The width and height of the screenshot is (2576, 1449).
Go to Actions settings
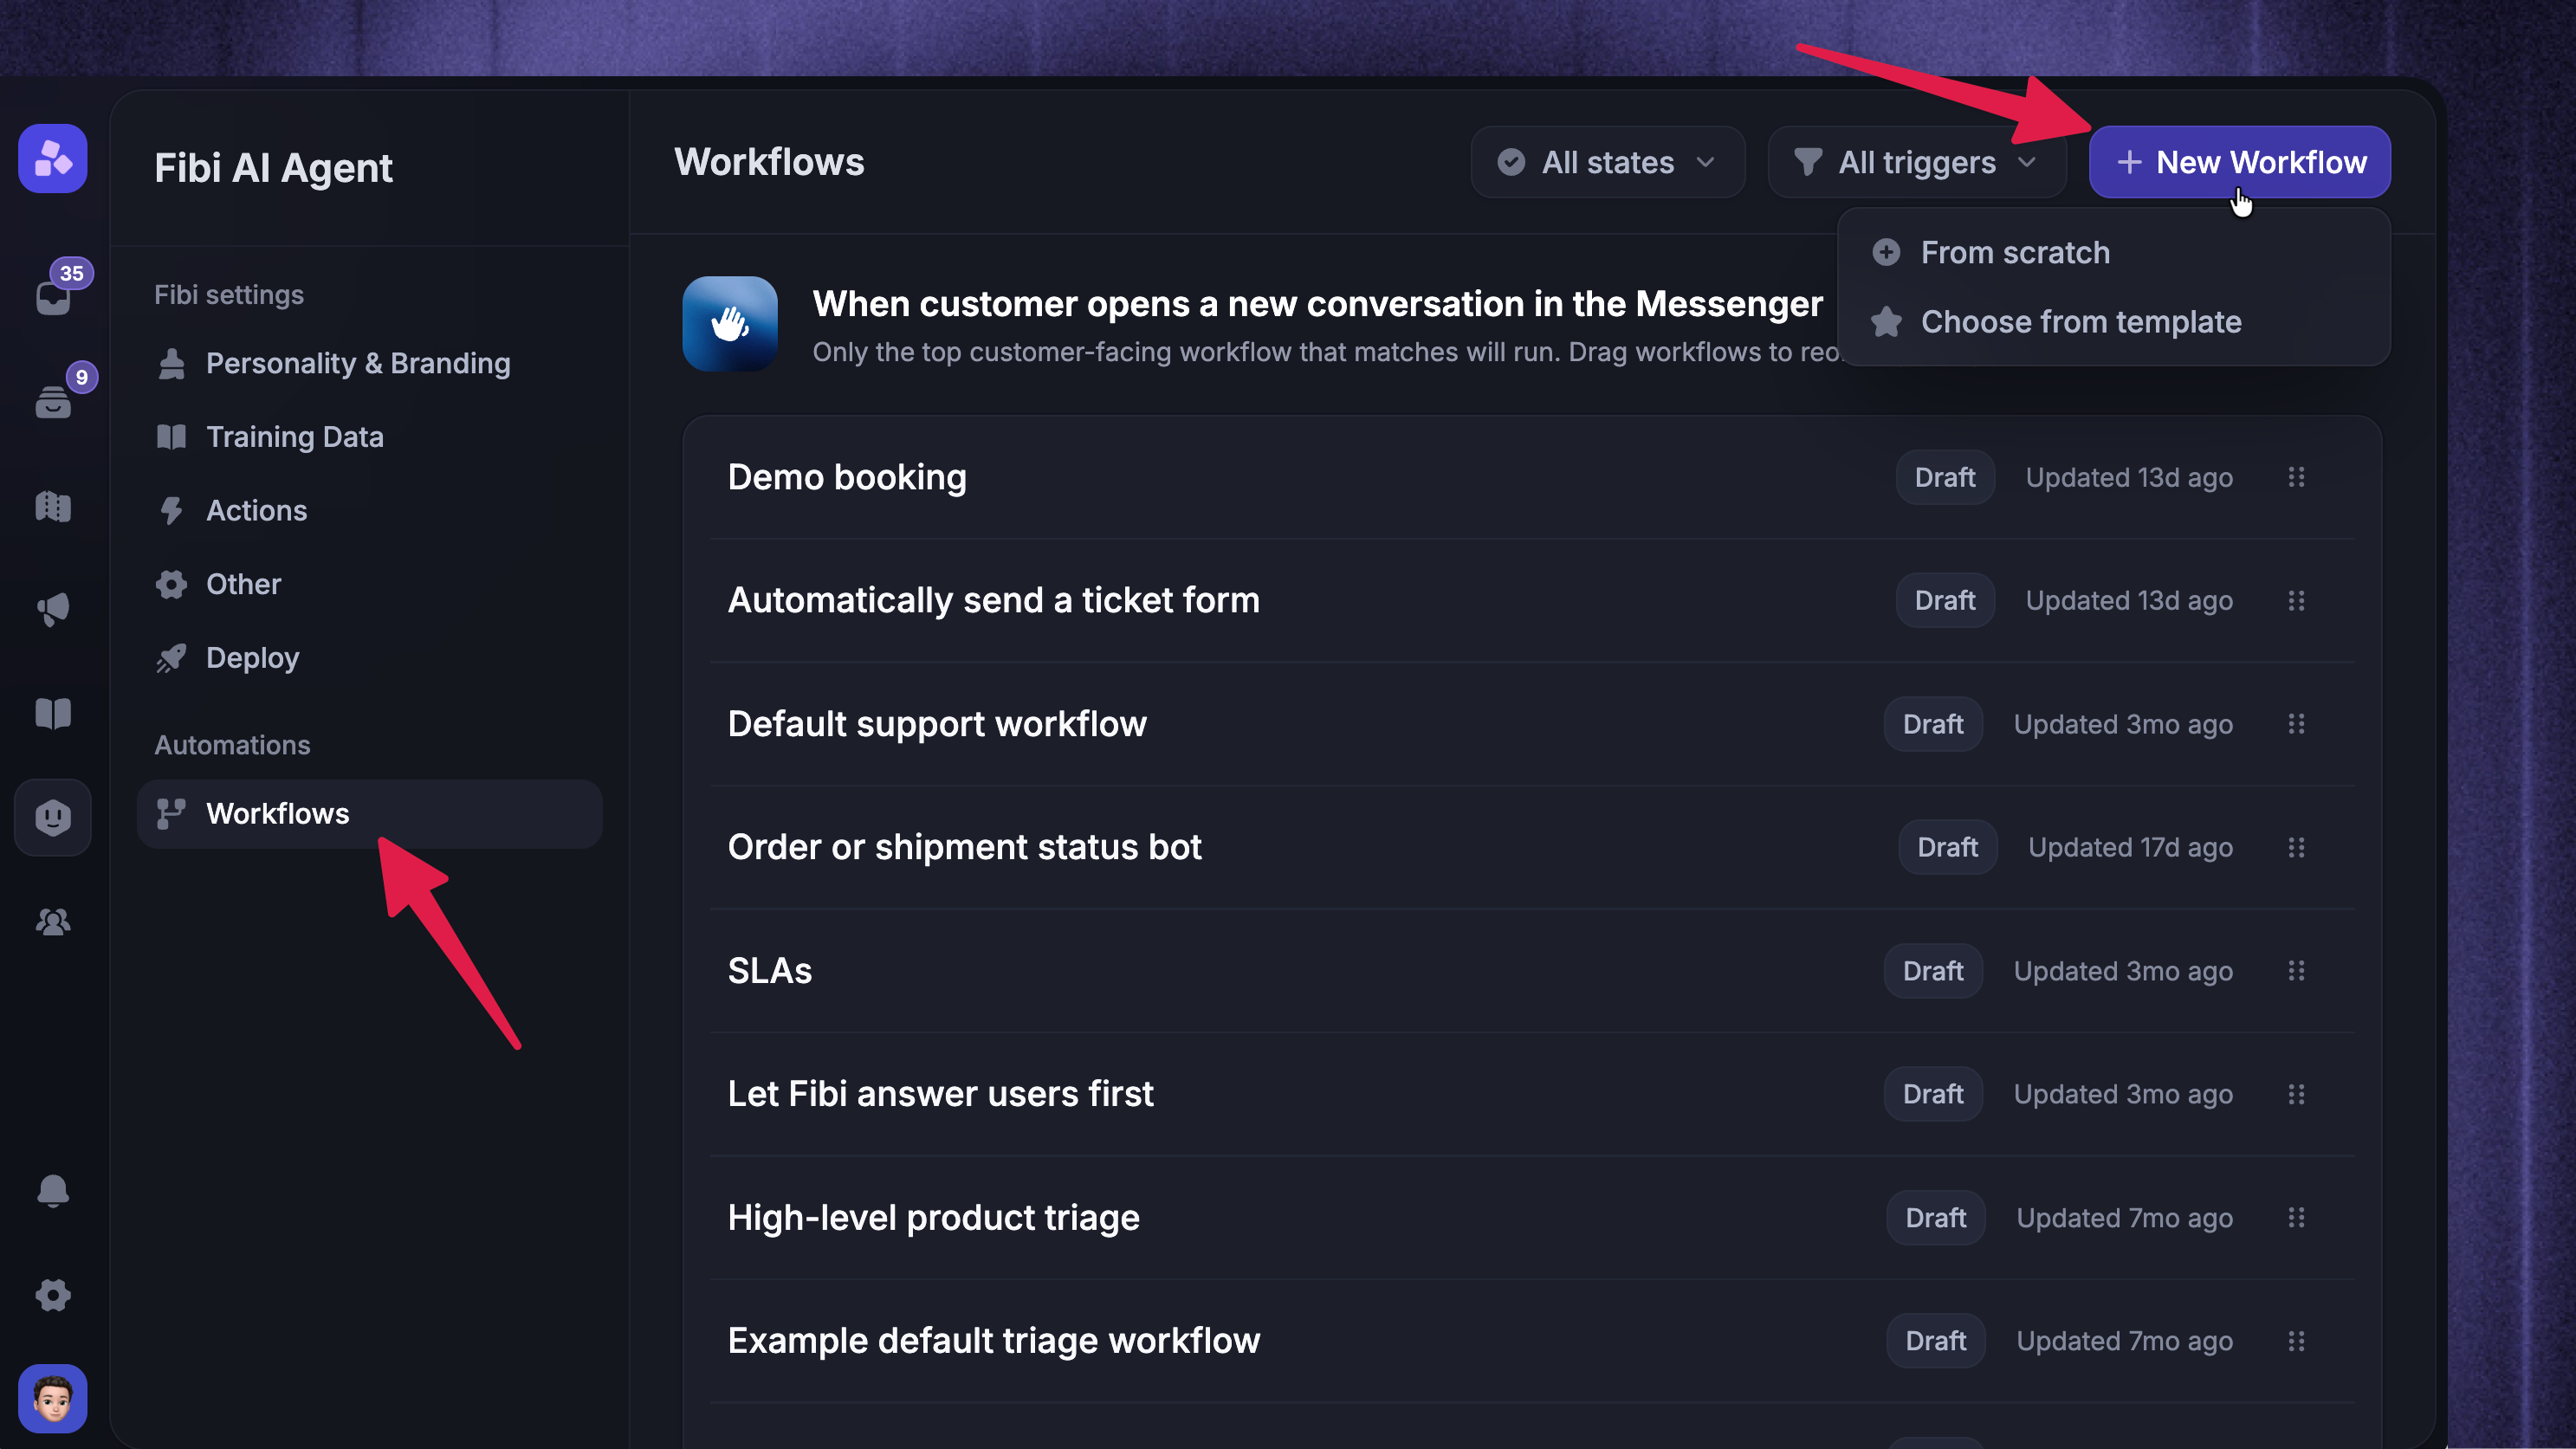pos(369,510)
